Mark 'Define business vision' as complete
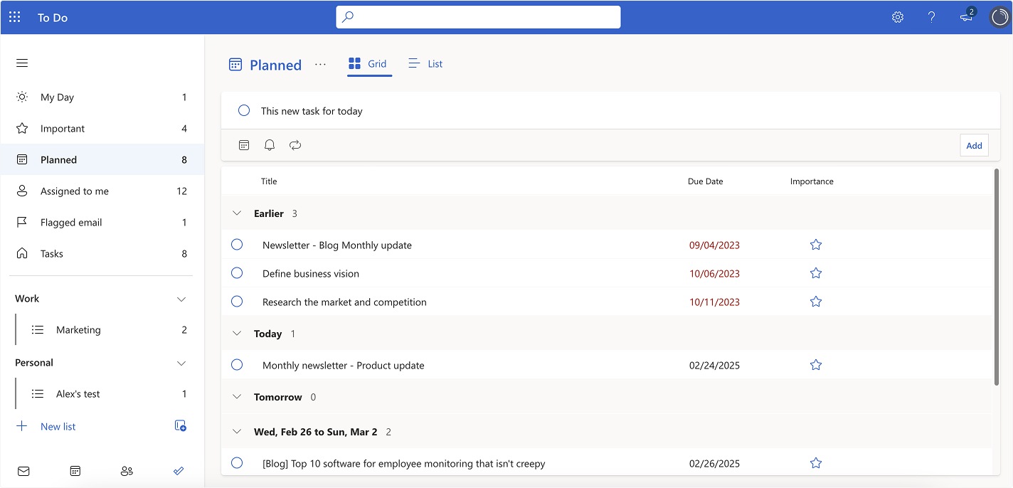 point(236,272)
